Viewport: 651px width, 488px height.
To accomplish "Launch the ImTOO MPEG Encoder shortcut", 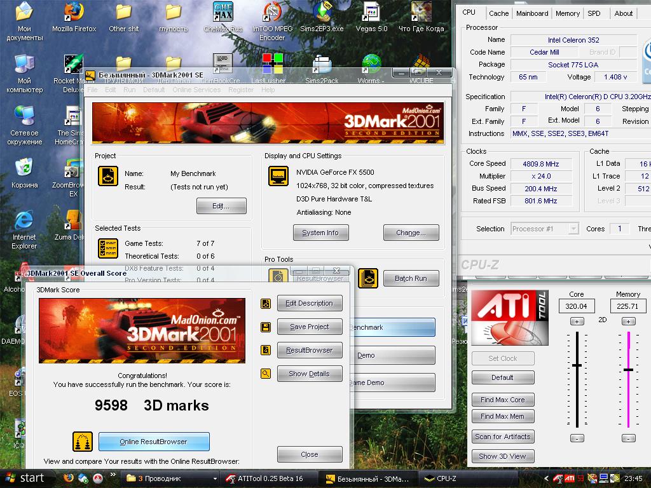I will click(272, 22).
